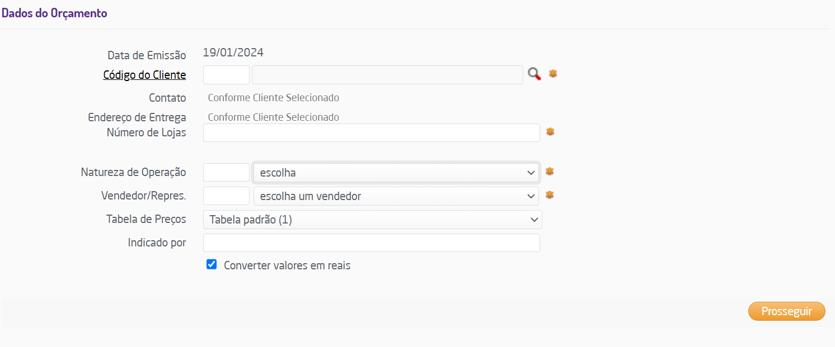Select the Indicado por text field

click(x=371, y=243)
